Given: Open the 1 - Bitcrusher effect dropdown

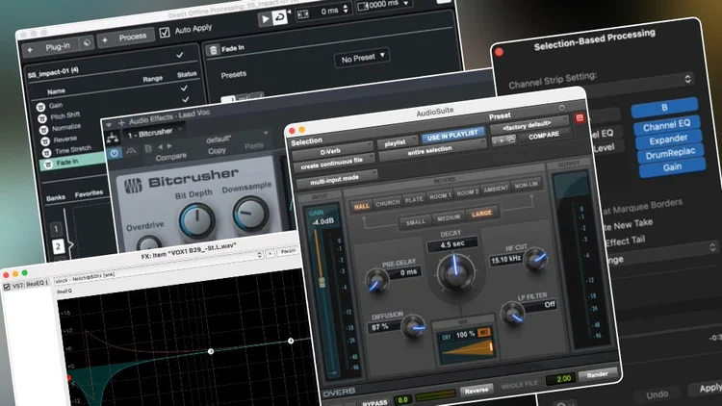Looking at the screenshot, I should tap(155, 133).
